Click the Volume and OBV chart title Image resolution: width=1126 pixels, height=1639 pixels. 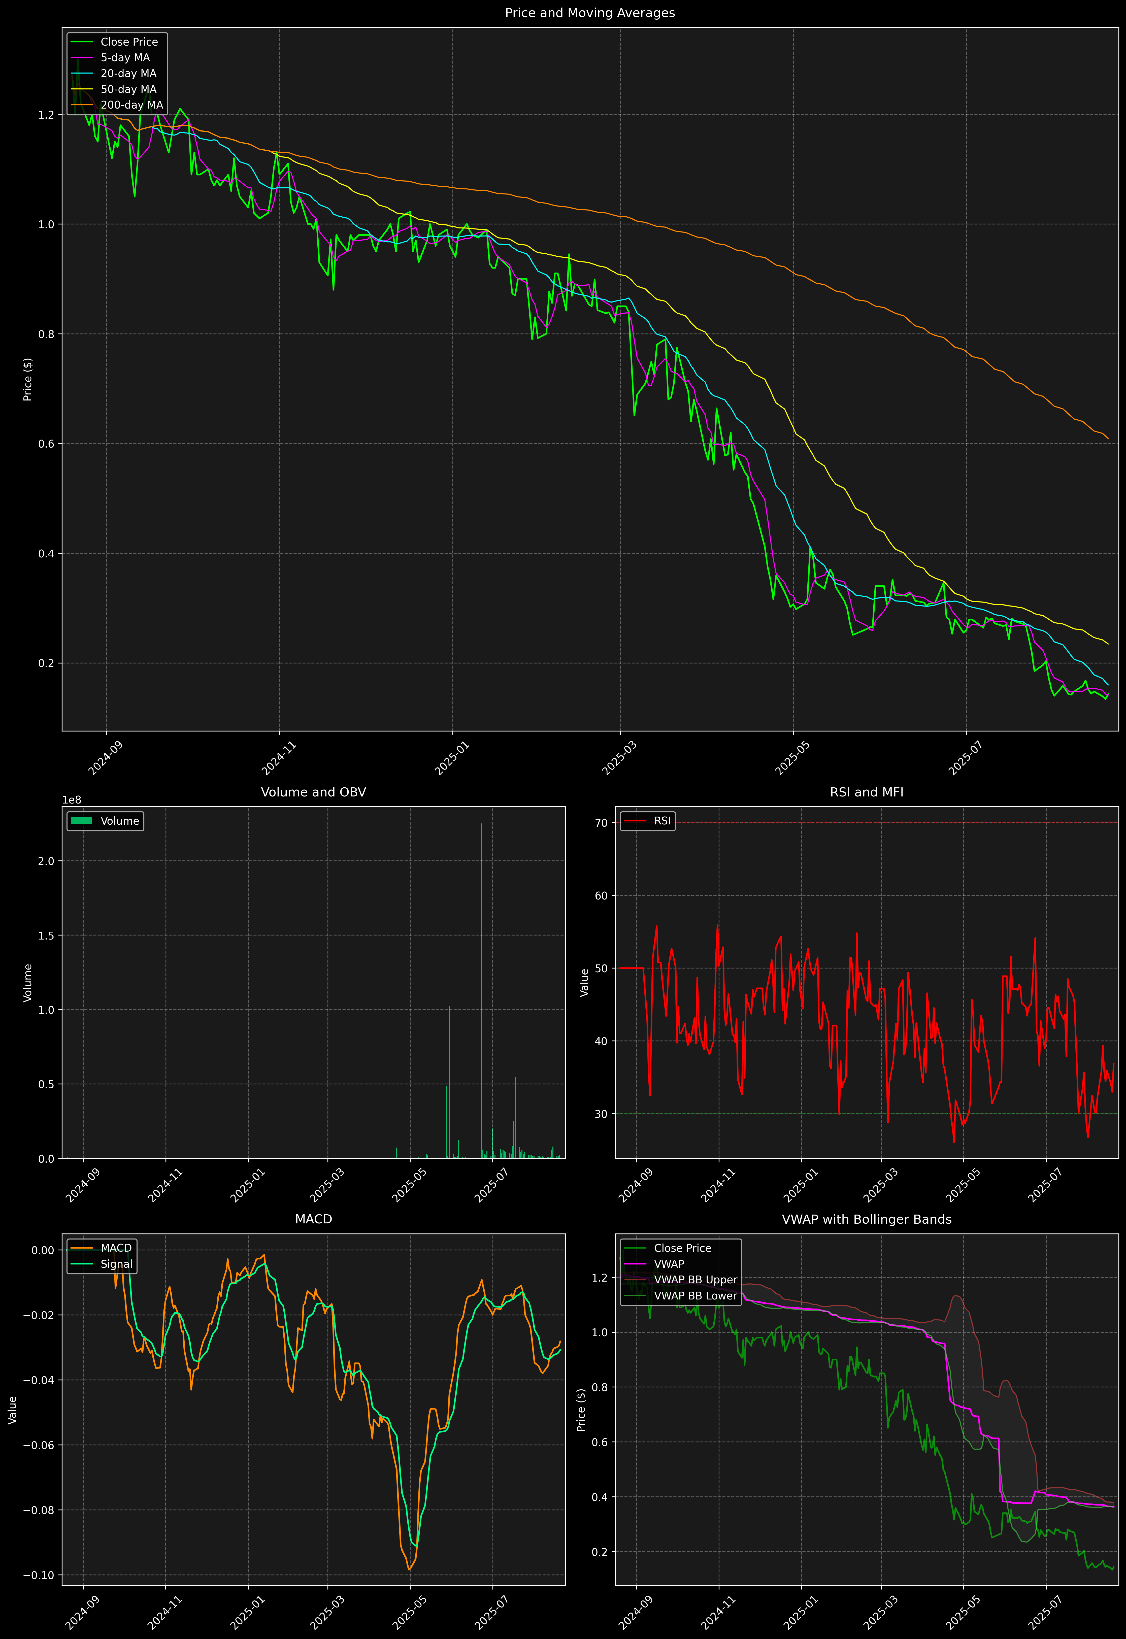313,792
